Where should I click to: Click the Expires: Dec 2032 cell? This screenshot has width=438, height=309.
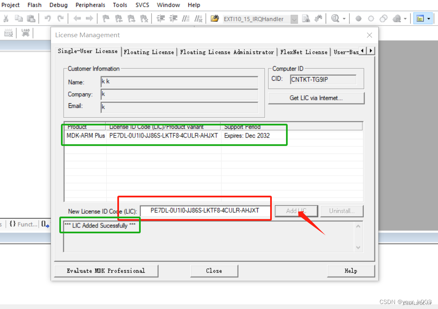pos(247,135)
